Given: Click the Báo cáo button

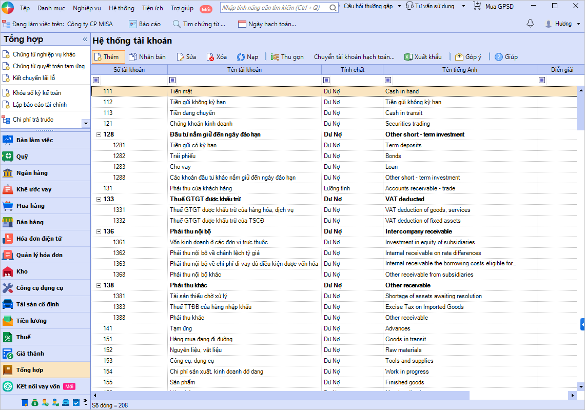Looking at the screenshot, I should (x=145, y=24).
